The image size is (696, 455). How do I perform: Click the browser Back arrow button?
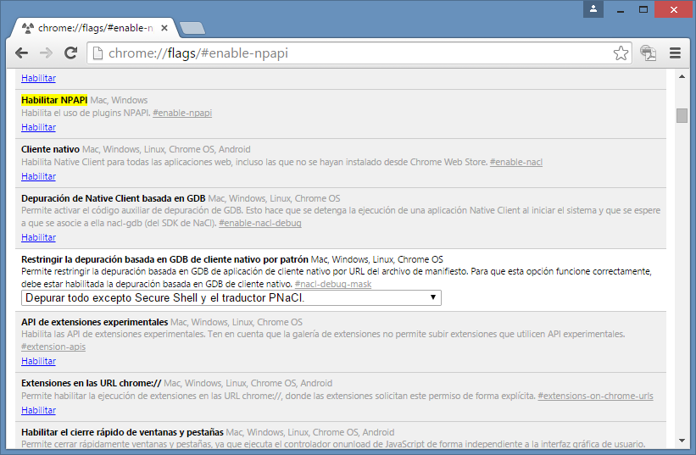(x=21, y=53)
